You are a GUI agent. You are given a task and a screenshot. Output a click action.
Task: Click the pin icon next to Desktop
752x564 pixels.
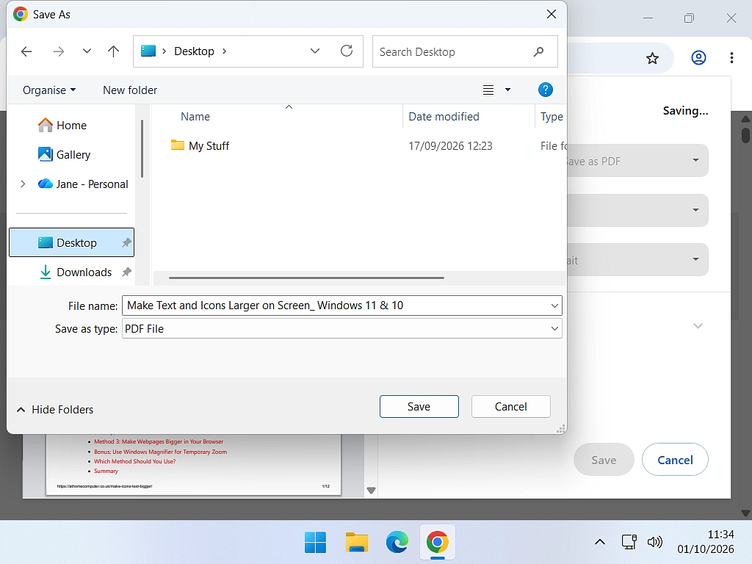tap(126, 242)
